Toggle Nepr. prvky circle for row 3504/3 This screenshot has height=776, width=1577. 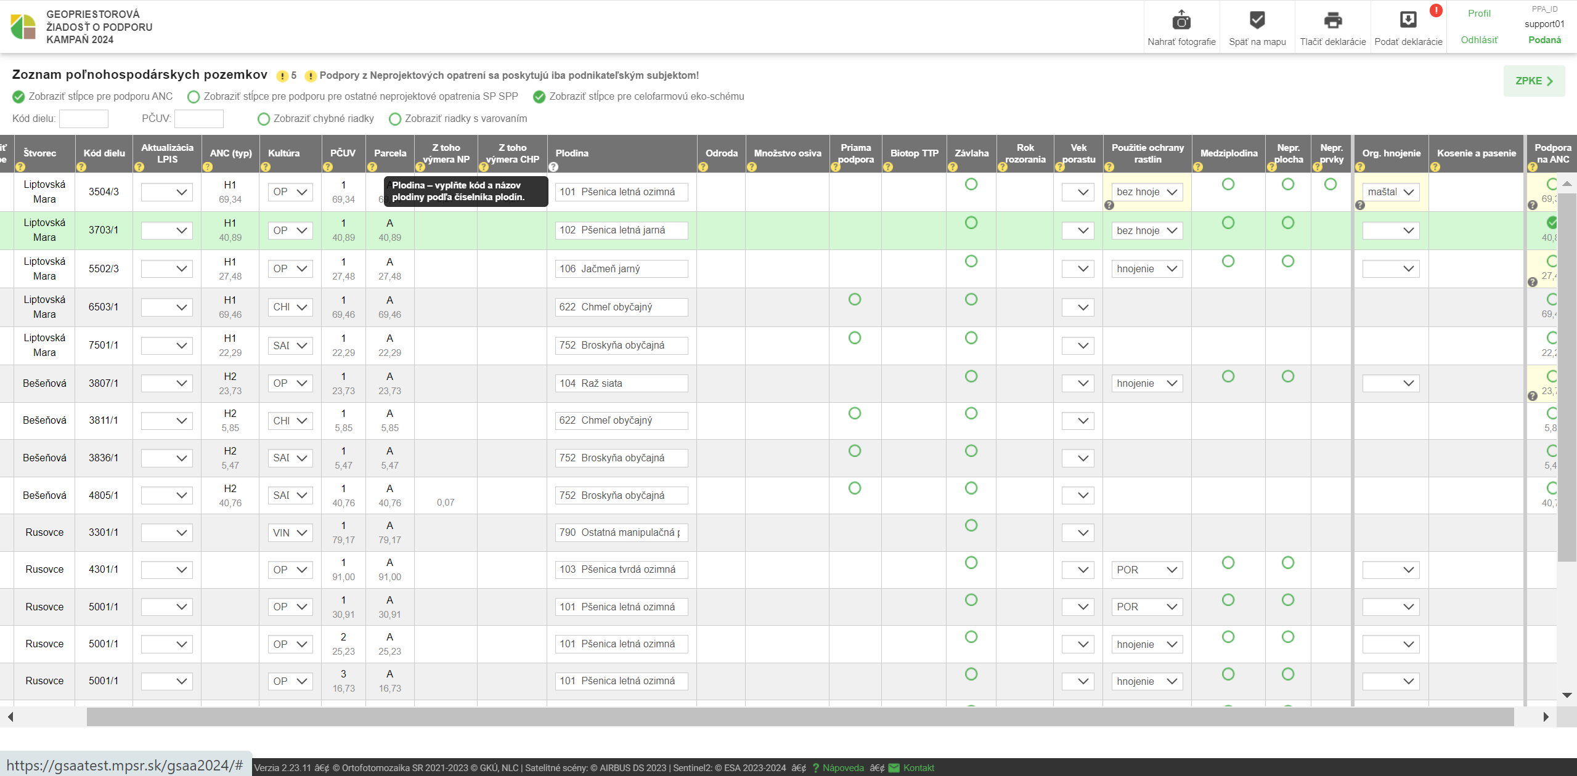point(1330,184)
